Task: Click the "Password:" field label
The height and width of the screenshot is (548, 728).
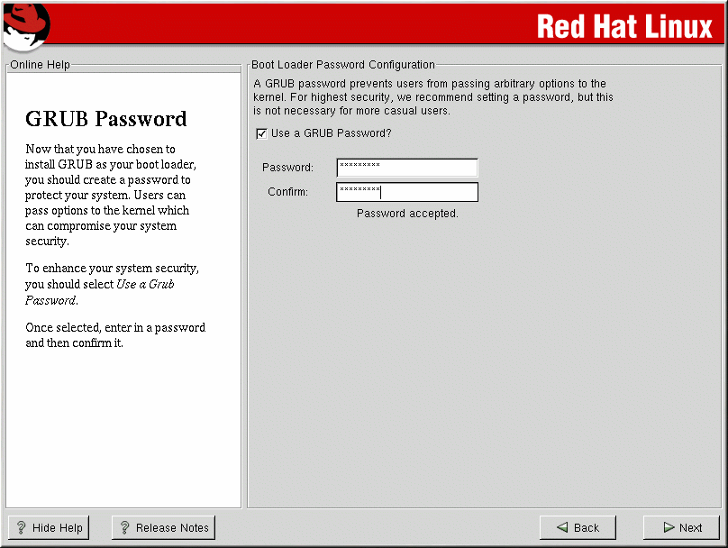Action: pyautogui.click(x=287, y=168)
